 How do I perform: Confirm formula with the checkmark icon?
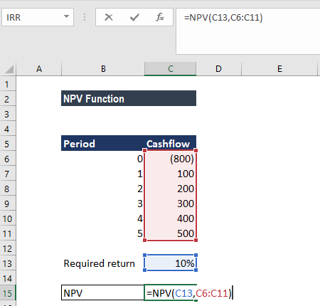pos(134,17)
